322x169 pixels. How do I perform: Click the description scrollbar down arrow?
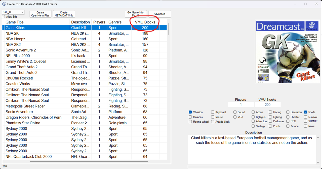tap(318, 162)
